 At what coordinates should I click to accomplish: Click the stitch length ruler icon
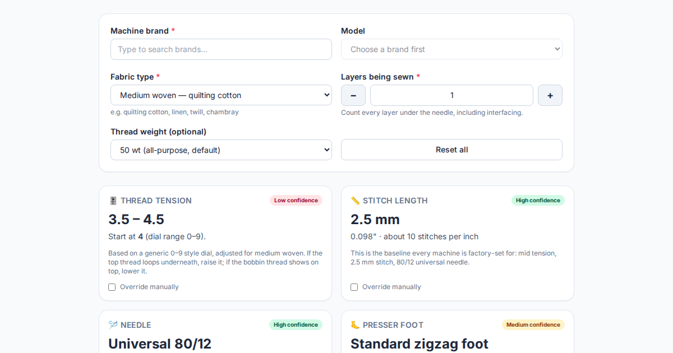click(x=356, y=201)
